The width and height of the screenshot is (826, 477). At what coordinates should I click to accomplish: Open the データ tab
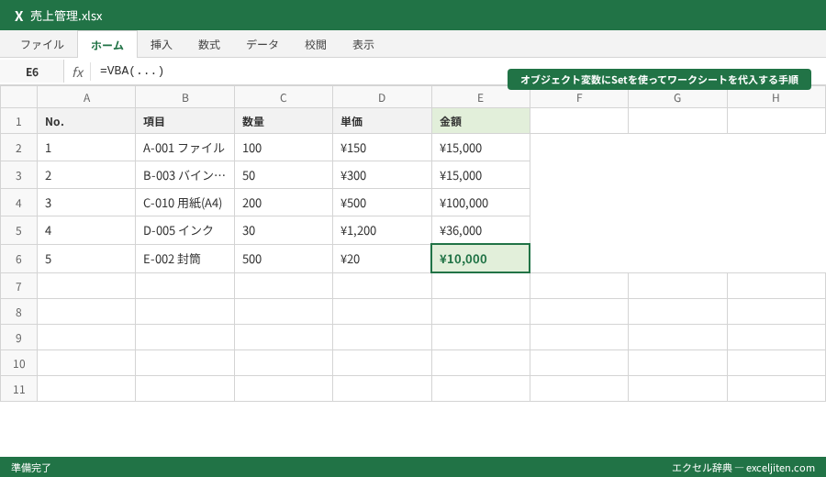pyautogui.click(x=262, y=44)
